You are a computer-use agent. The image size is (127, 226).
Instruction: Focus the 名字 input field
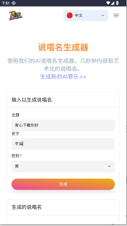click(63, 144)
